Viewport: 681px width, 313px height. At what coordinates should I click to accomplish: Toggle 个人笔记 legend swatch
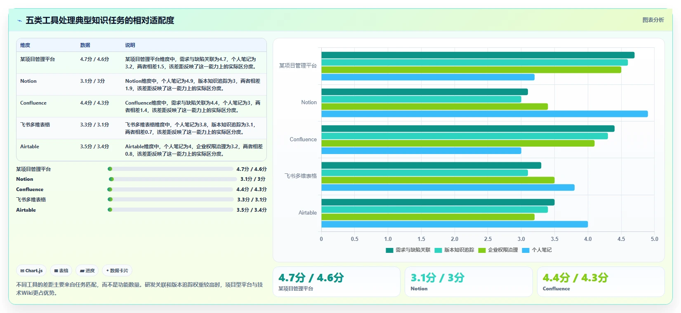pyautogui.click(x=525, y=250)
